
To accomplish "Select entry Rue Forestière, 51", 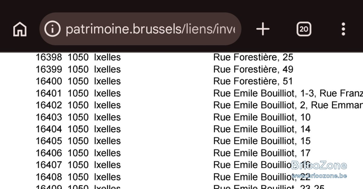I will (253, 81).
